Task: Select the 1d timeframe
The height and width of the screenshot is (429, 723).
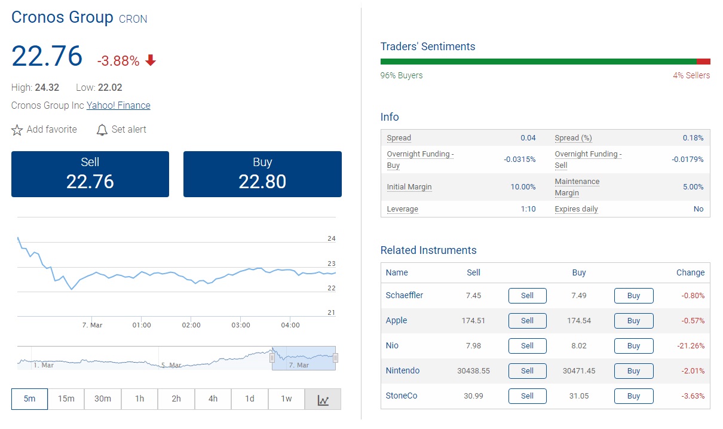Action: point(249,399)
